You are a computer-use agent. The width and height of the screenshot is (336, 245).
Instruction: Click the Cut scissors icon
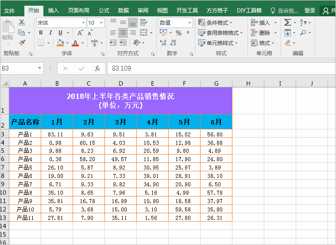[x=22, y=23]
